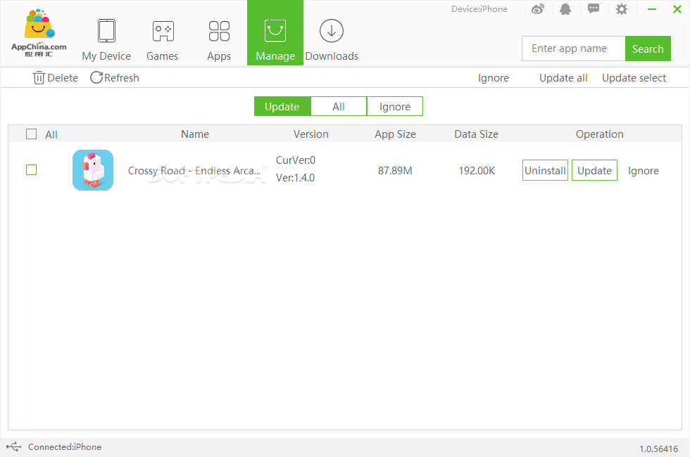Open the My Device section
Screen dimensions: 690x457
point(106,40)
